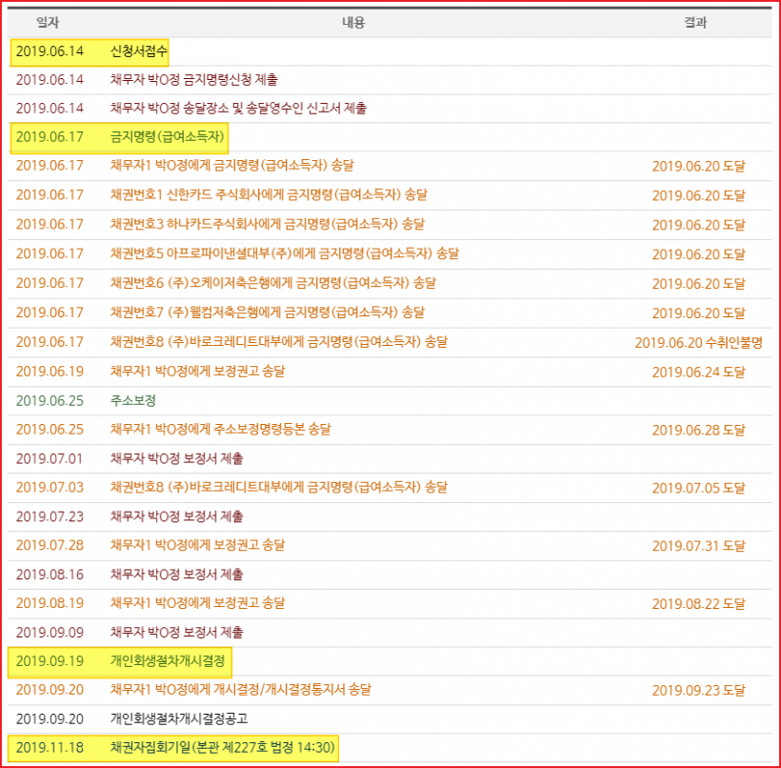The image size is (781, 768).
Task: Click 채무자1 박O정에게 금지명령(급여소득자) 송달 row text
Action: pyautogui.click(x=232, y=166)
